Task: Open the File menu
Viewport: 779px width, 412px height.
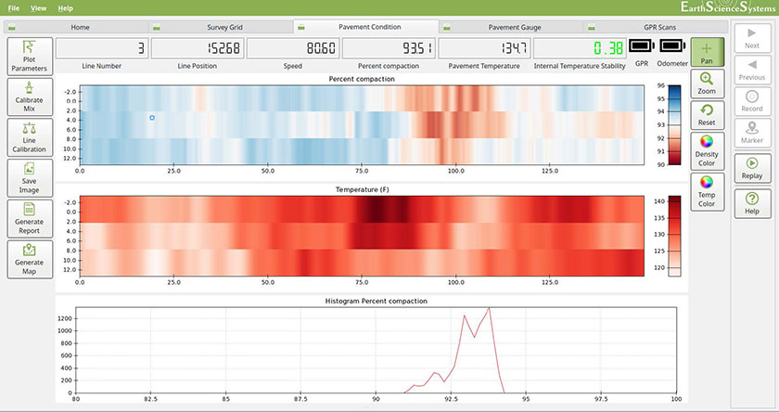Action: 14,8
